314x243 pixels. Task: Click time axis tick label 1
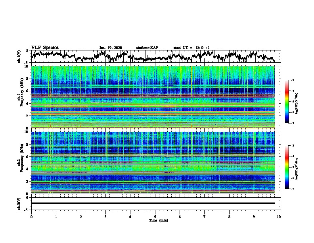click(56, 217)
